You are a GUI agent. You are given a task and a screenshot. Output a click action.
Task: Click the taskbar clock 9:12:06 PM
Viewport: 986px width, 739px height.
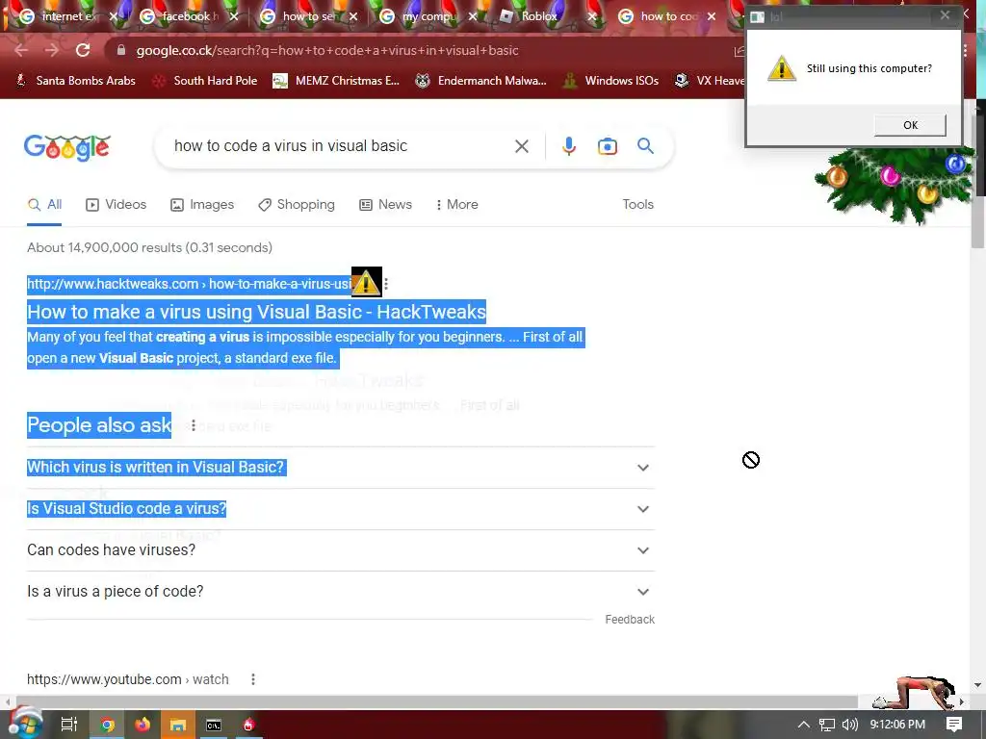[x=897, y=725]
